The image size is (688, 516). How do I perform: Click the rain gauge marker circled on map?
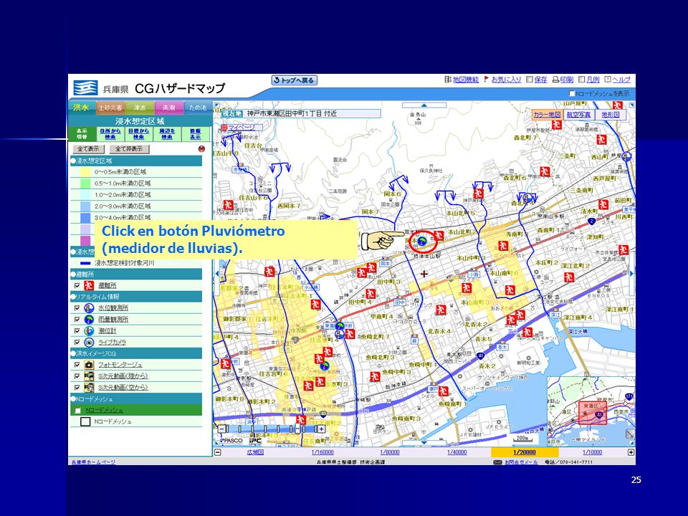coord(421,241)
